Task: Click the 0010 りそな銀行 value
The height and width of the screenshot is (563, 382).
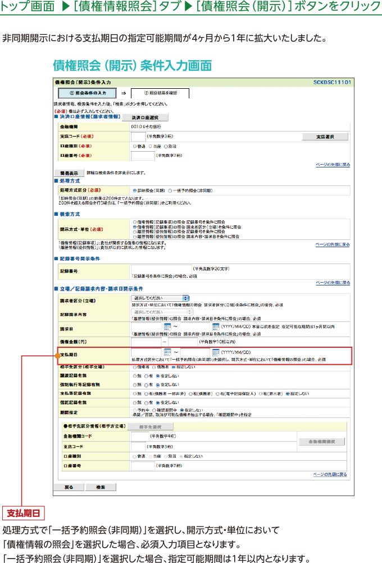Action: point(146,127)
